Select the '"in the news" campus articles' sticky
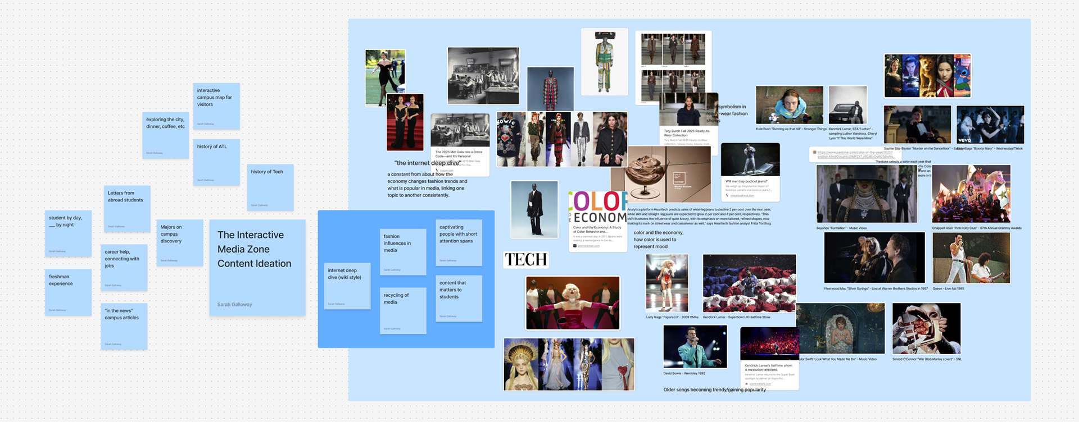Image resolution: width=1079 pixels, height=422 pixels. click(x=124, y=327)
